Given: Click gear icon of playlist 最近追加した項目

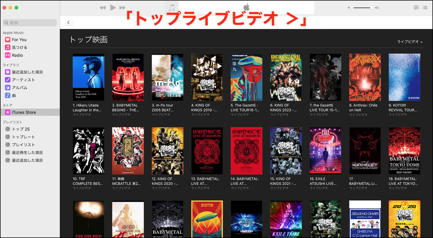Looking at the screenshot, I should click(x=8, y=160).
